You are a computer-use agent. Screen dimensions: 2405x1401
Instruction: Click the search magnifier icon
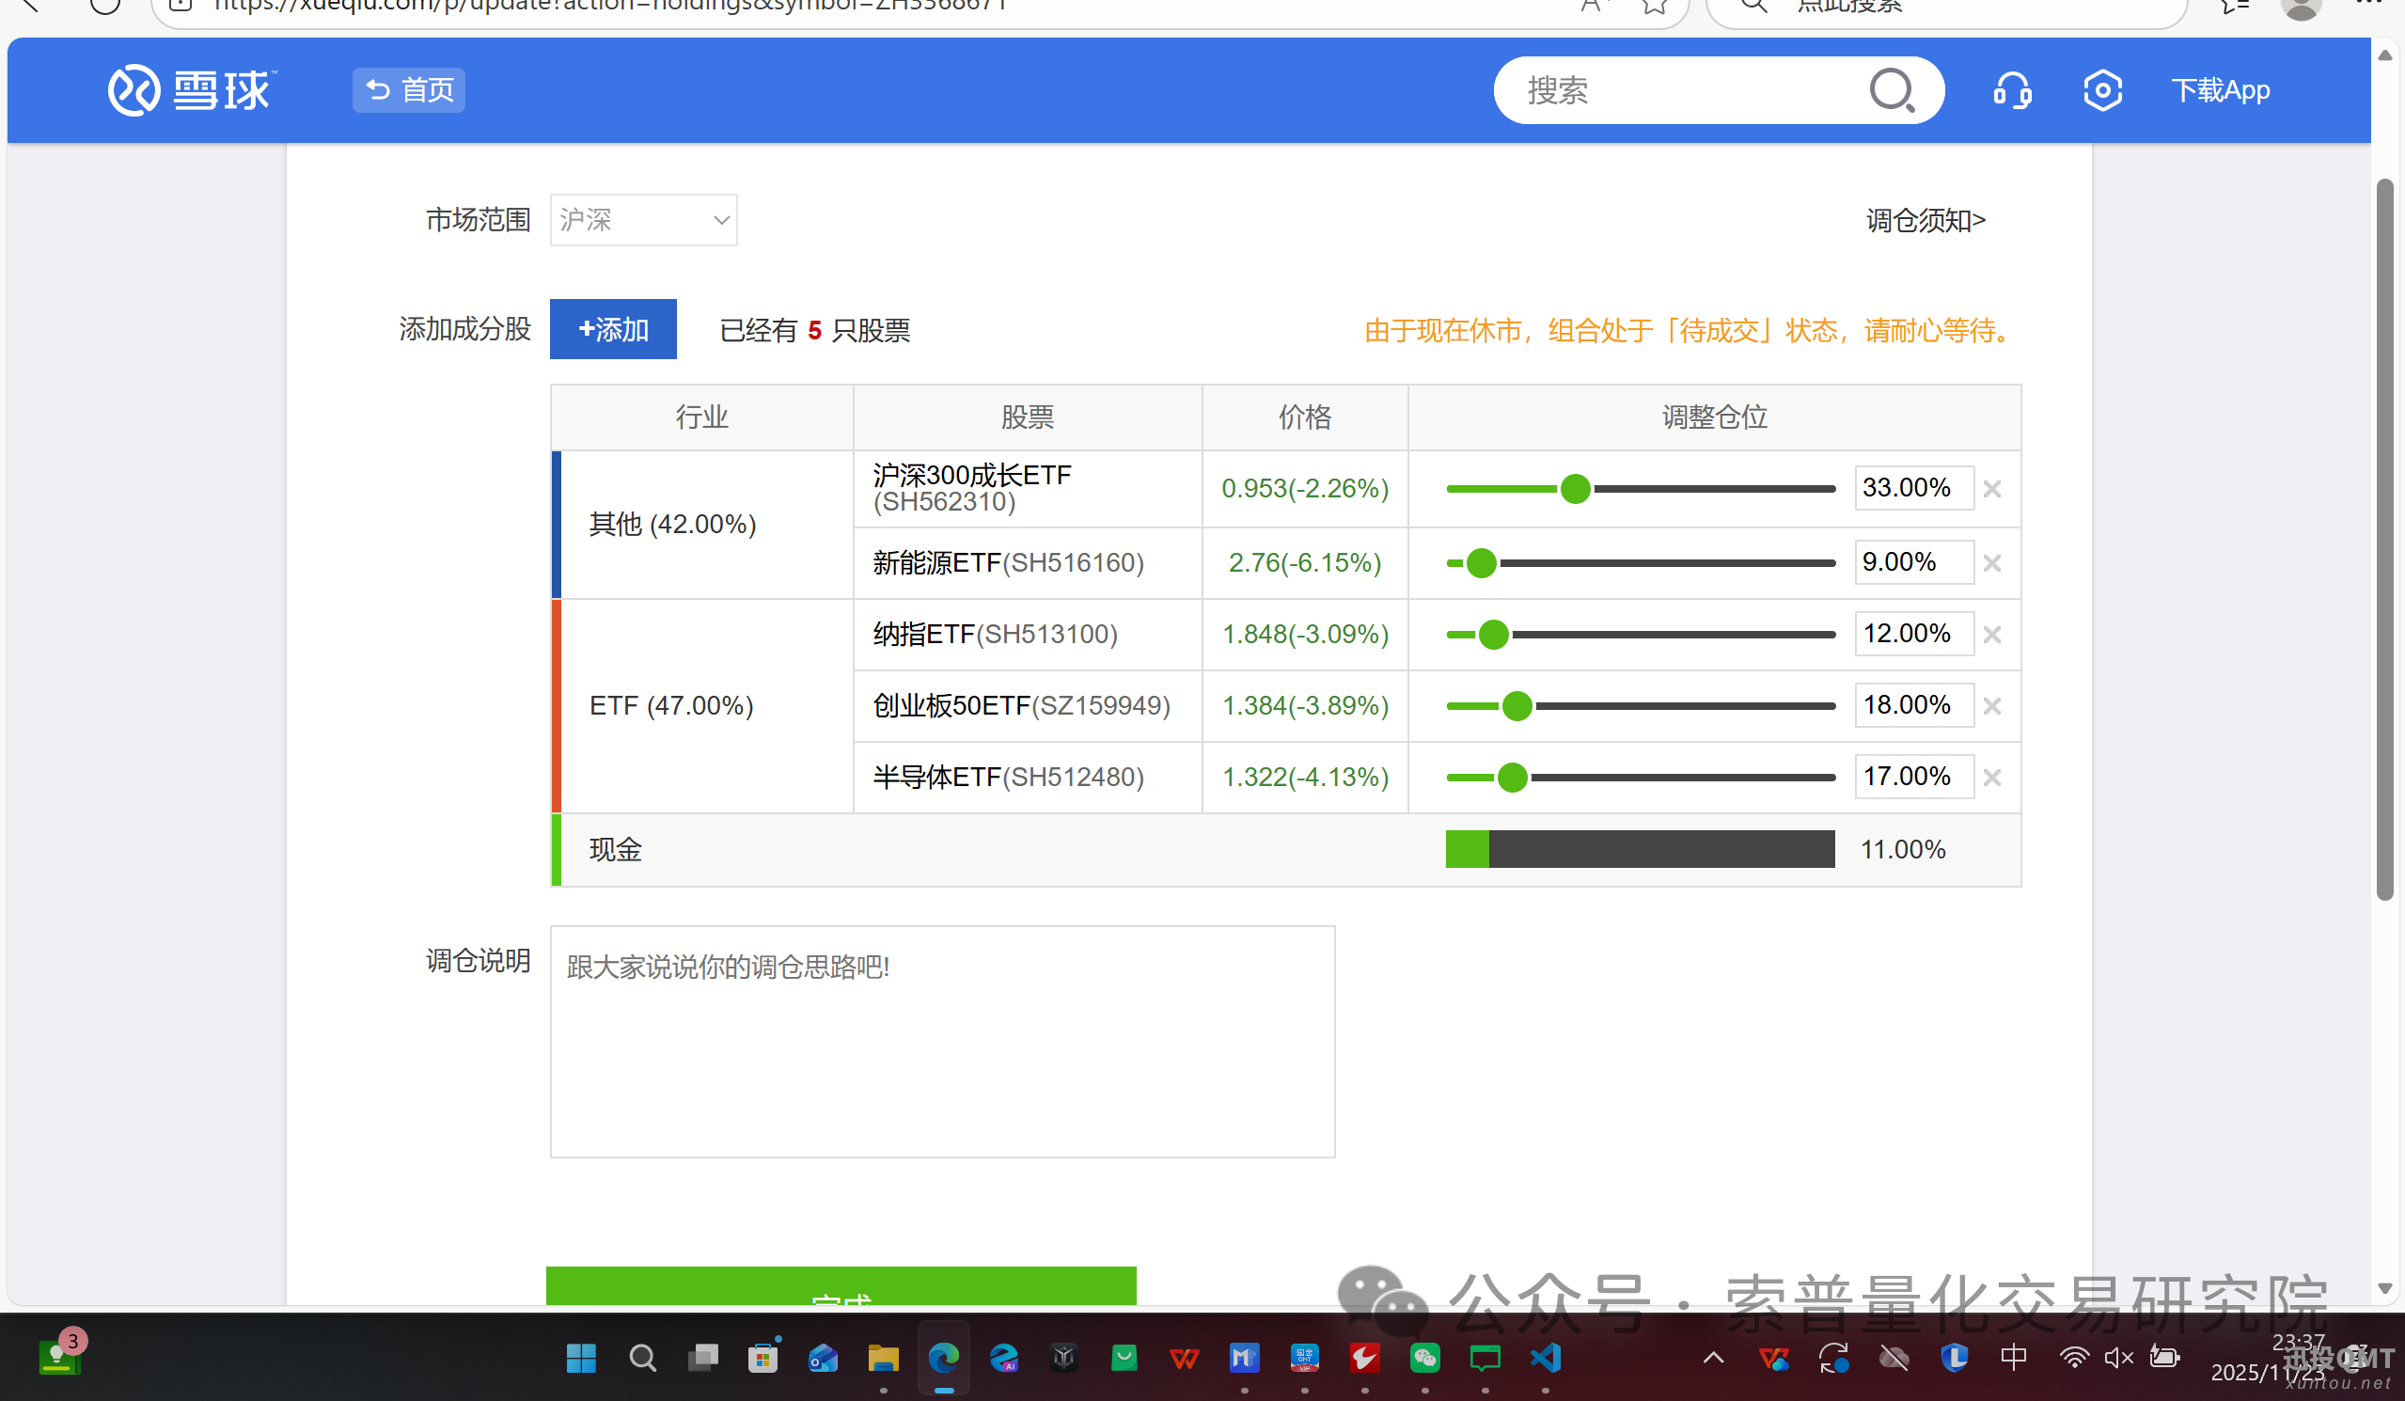[1892, 90]
